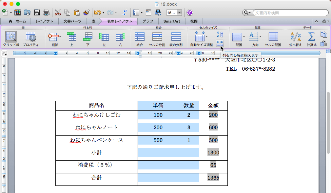Switch to the 表 tab
The width and height of the screenshot is (331, 193).
click(93, 21)
